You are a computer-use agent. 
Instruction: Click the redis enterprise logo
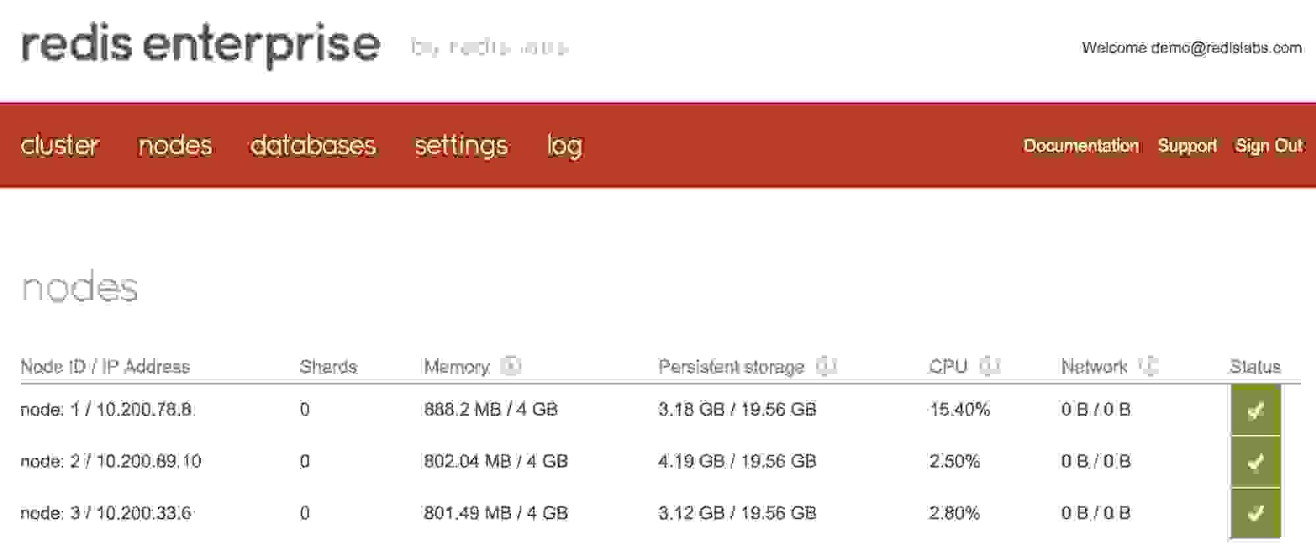pos(201,45)
